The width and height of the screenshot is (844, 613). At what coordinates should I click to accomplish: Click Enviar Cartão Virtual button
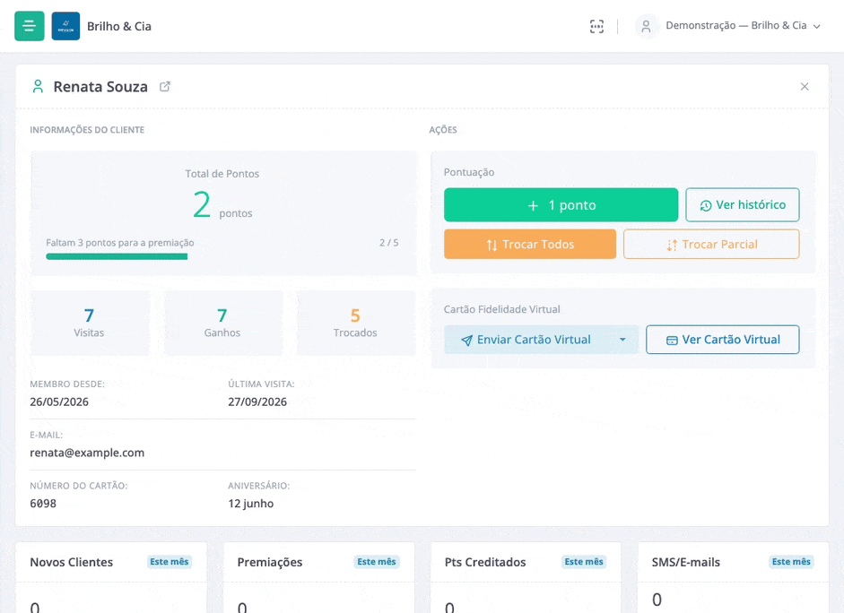[526, 340]
